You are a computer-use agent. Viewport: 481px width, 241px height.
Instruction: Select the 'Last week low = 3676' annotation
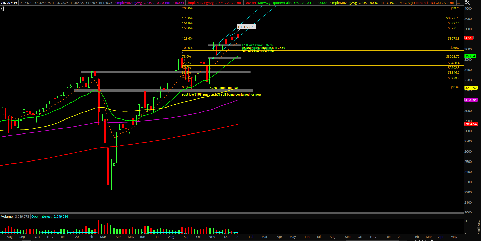pyautogui.click(x=257, y=45)
